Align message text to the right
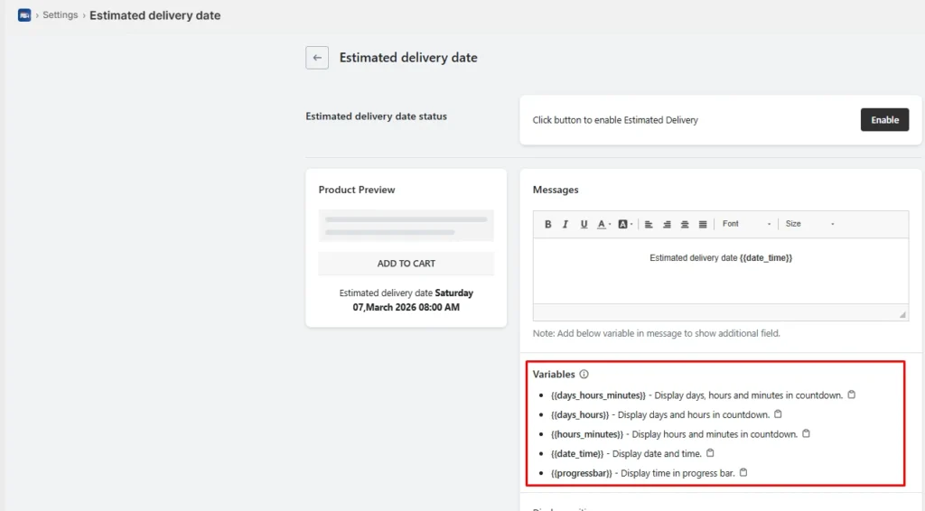Viewport: 925px width, 511px height. tap(667, 224)
